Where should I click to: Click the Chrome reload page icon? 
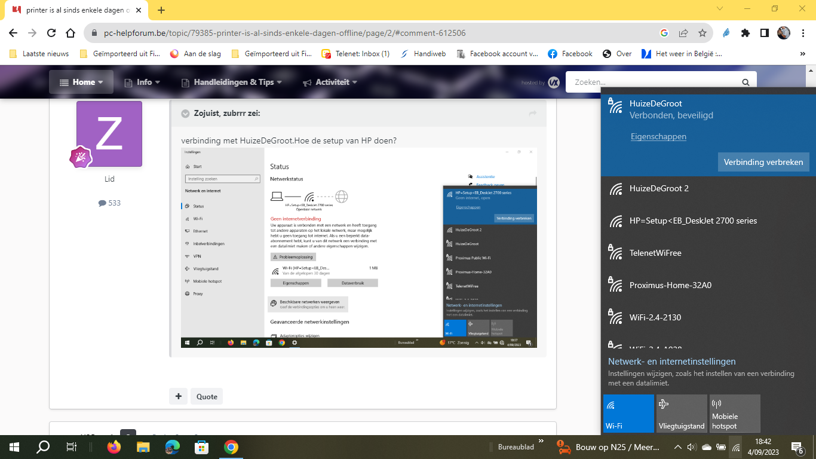tap(51, 33)
